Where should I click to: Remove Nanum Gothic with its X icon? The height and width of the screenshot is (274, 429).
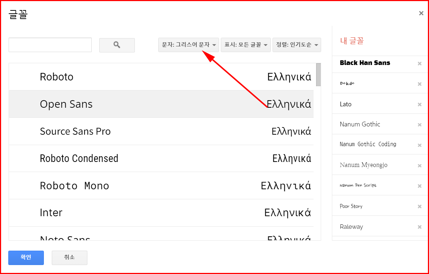tap(419, 125)
